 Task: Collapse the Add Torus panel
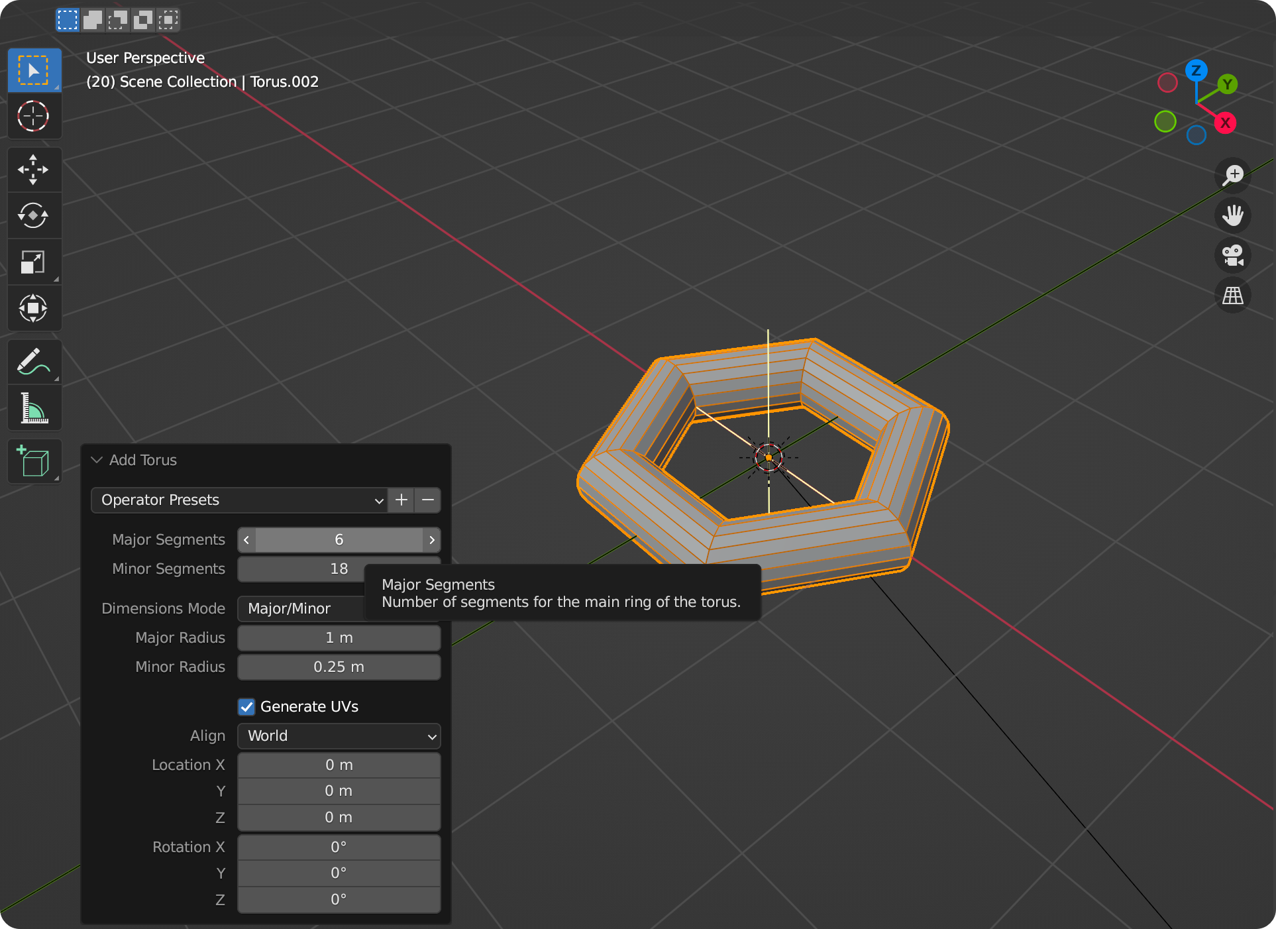click(97, 460)
